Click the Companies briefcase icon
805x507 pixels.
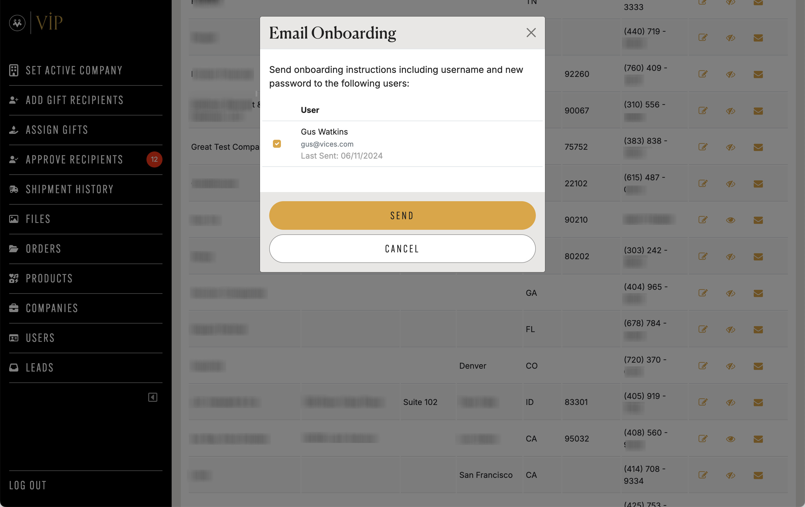point(14,308)
